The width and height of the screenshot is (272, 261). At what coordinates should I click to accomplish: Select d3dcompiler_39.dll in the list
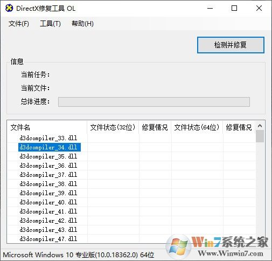click(x=48, y=193)
